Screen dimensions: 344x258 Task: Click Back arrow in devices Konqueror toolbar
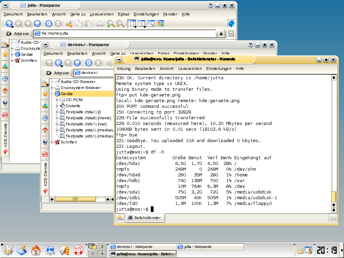[x=58, y=63]
